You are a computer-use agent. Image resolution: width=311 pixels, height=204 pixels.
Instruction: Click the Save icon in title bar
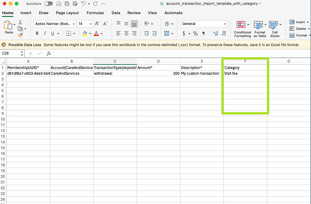pos(67,4)
